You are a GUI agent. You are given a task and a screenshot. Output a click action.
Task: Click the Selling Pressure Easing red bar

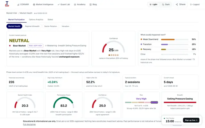point(180,102)
